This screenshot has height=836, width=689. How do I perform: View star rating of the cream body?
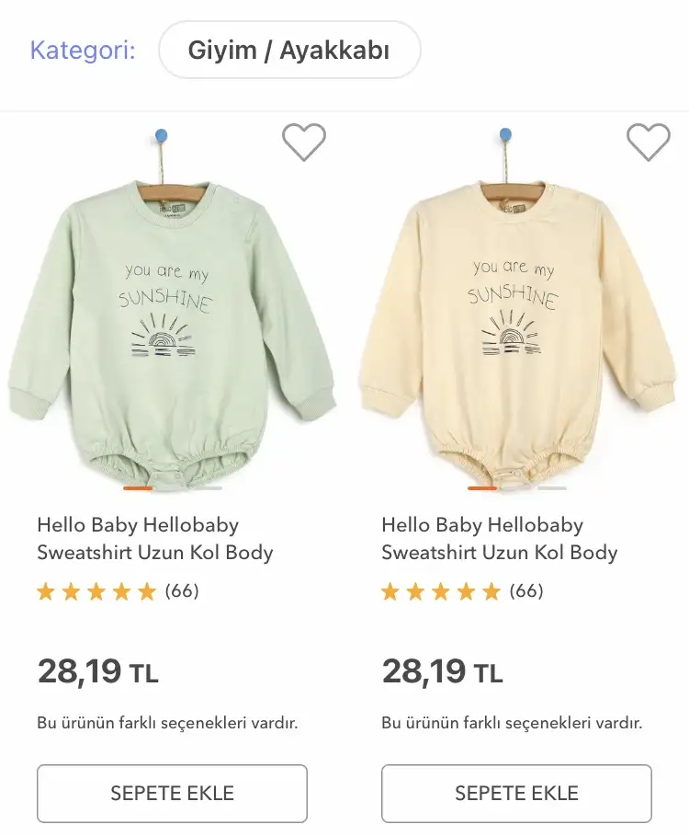coord(441,591)
